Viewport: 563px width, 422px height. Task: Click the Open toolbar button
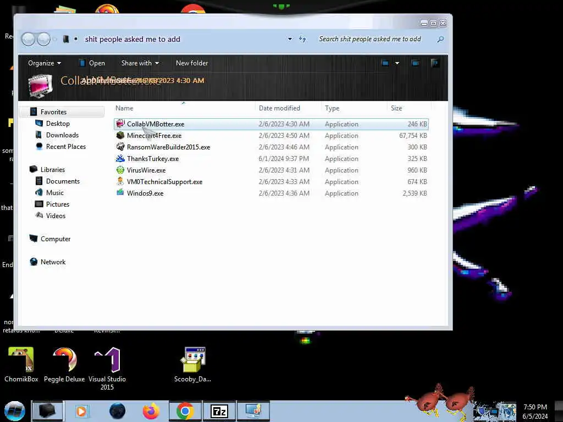[92, 63]
